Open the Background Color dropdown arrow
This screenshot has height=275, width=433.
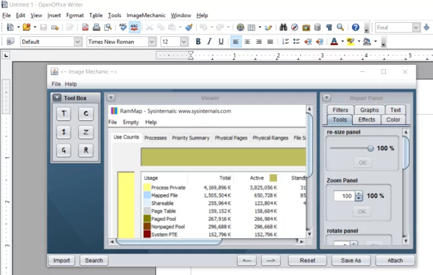(x=375, y=41)
